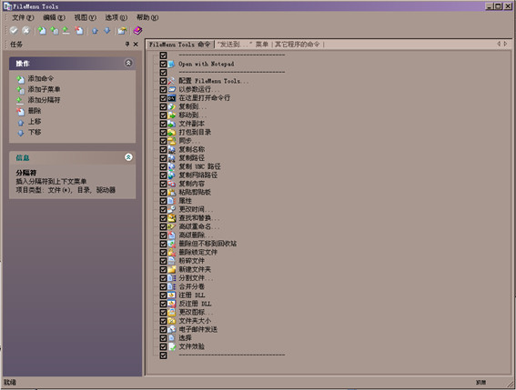Click the delete item toolbar icon
This screenshot has height=390, width=516.
[79, 31]
